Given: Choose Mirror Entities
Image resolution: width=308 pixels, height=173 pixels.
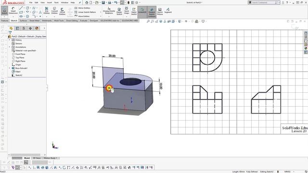Looking at the screenshot, I should (x=82, y=8).
